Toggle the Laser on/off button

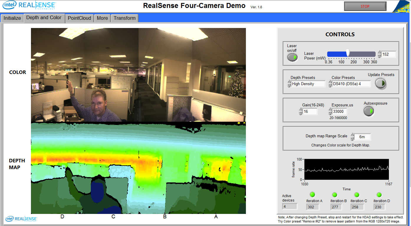(x=292, y=57)
